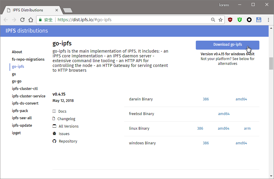Click the page scrollbar thumb

(x=271, y=63)
